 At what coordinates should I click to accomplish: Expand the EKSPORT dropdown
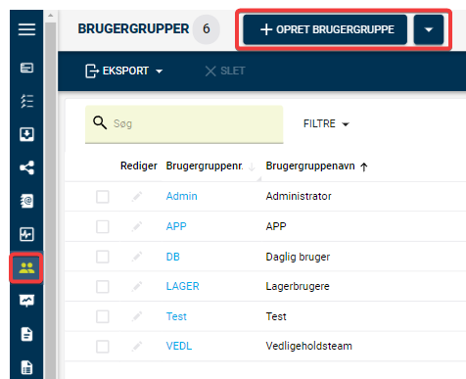click(x=124, y=71)
